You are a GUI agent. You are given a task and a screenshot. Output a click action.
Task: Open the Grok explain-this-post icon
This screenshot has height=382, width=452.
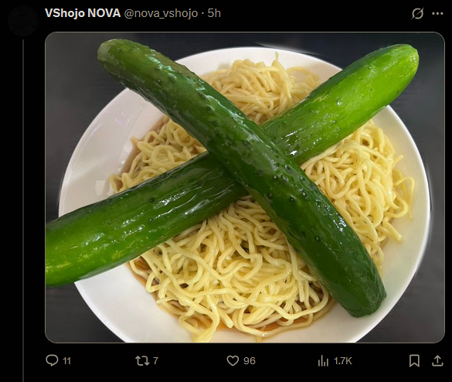[417, 13]
